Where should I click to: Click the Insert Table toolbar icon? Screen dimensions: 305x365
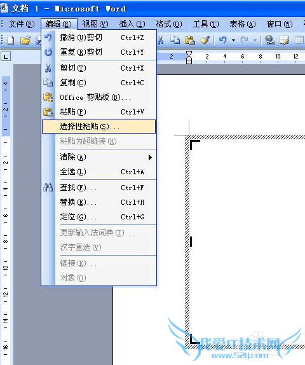pos(299,40)
